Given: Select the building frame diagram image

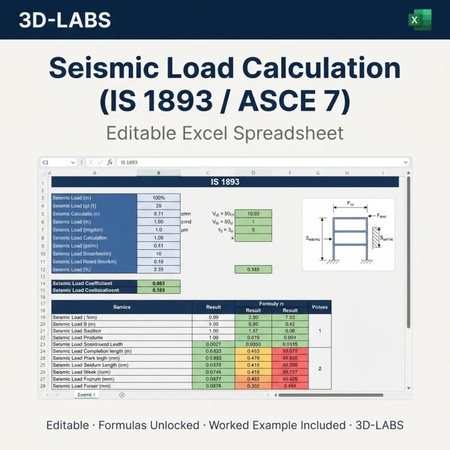Looking at the screenshot, I should [x=348, y=234].
